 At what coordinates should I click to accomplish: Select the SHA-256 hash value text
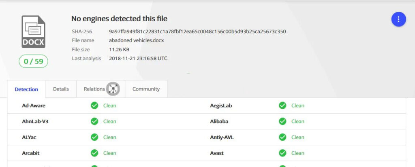pyautogui.click(x=197, y=32)
